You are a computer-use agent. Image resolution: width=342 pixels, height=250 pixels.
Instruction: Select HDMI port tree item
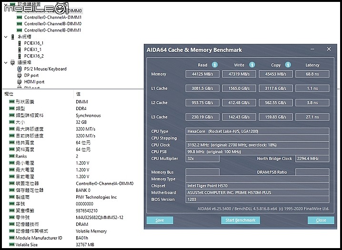pyautogui.click(x=34, y=82)
